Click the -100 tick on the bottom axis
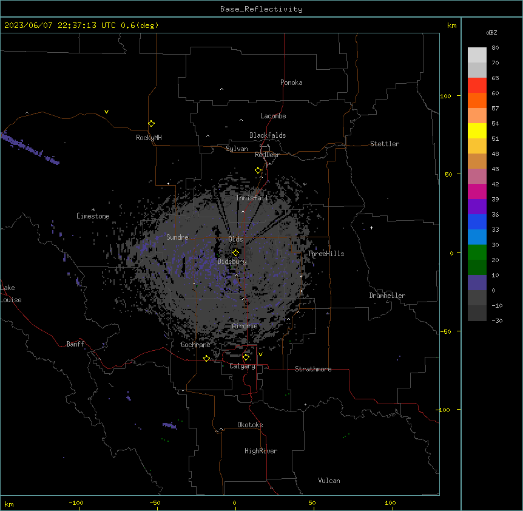This screenshot has height=511, width=523. coord(76,503)
